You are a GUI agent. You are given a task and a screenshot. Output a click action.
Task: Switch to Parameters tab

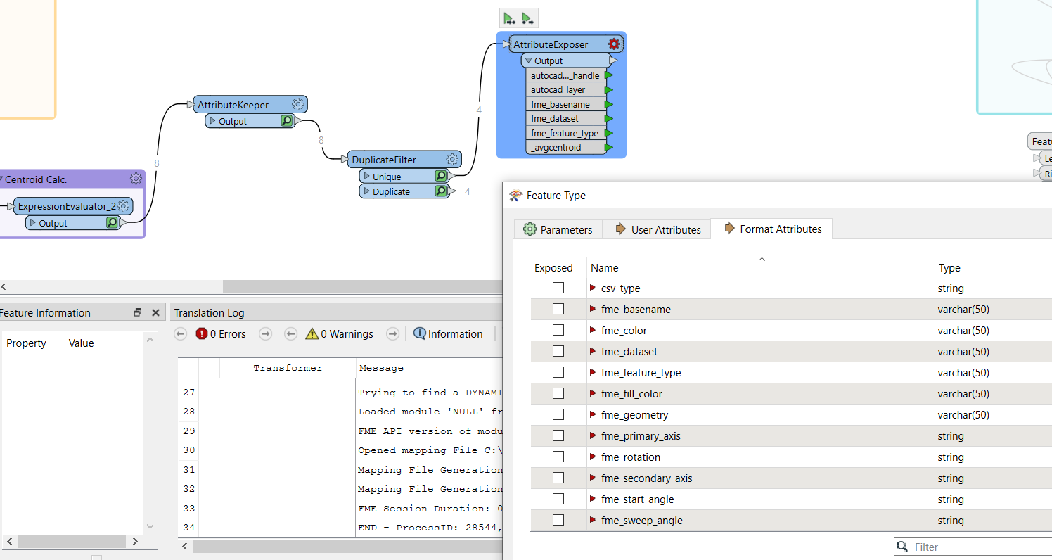(x=558, y=229)
